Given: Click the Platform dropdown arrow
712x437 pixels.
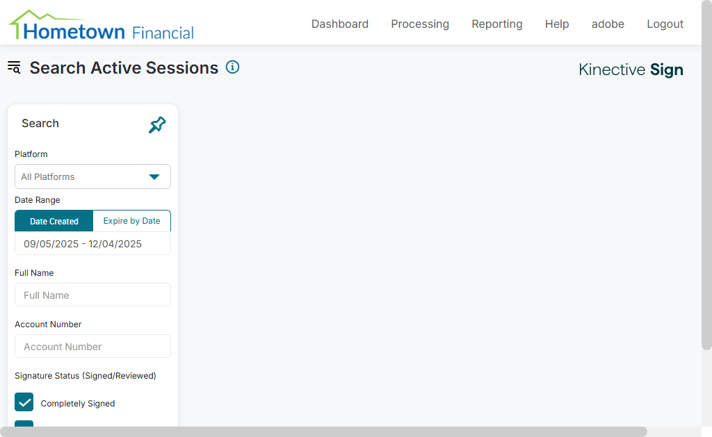Looking at the screenshot, I should point(154,176).
